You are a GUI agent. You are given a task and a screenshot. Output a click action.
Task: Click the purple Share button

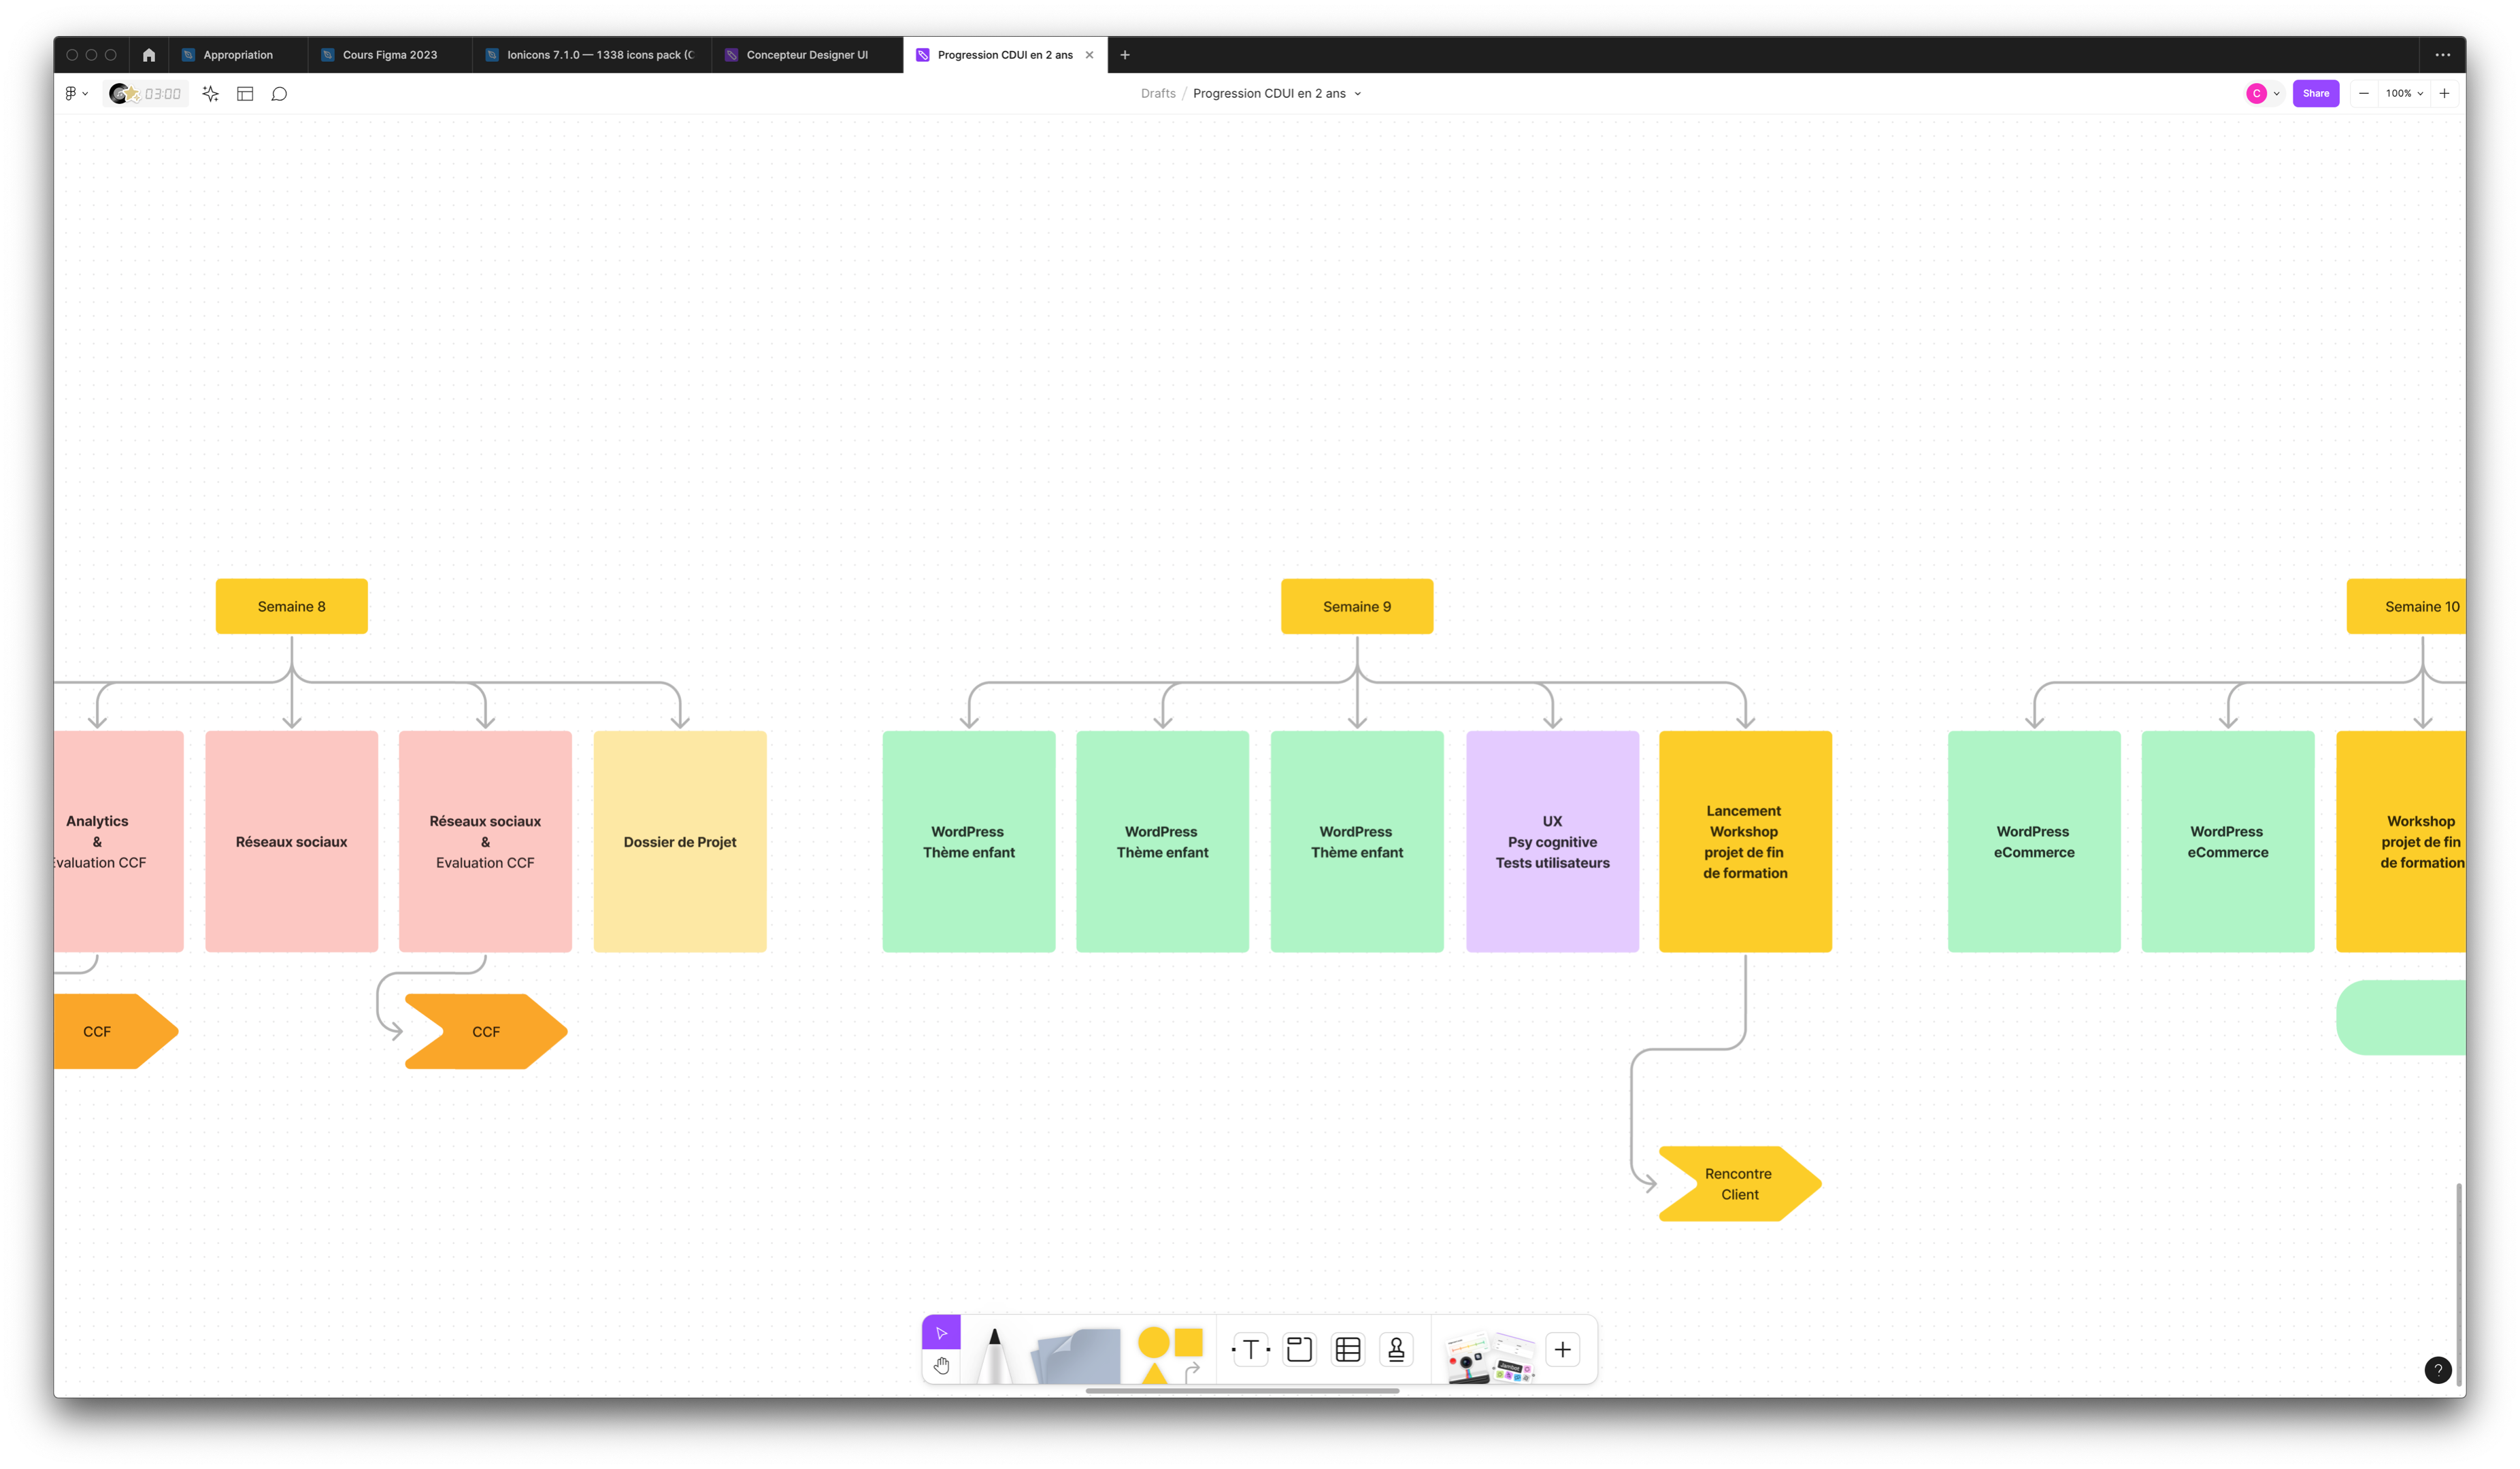(2315, 94)
